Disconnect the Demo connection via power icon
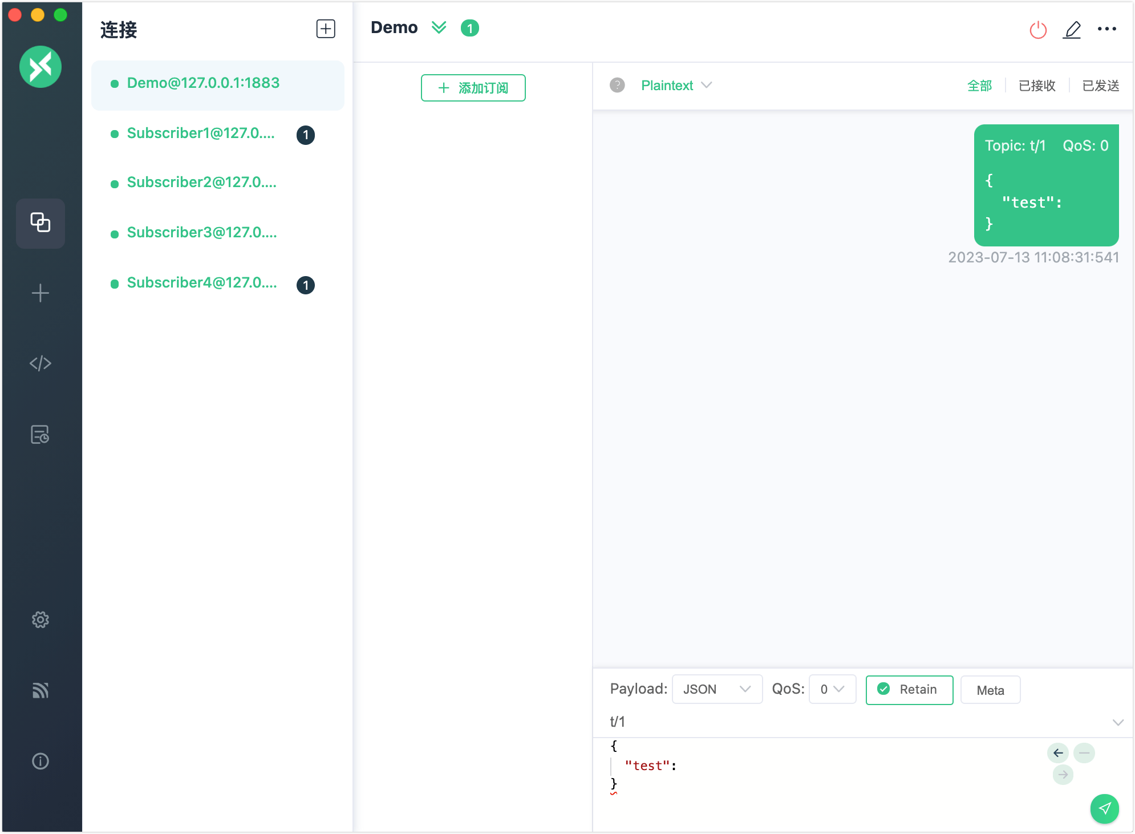 1038,30
